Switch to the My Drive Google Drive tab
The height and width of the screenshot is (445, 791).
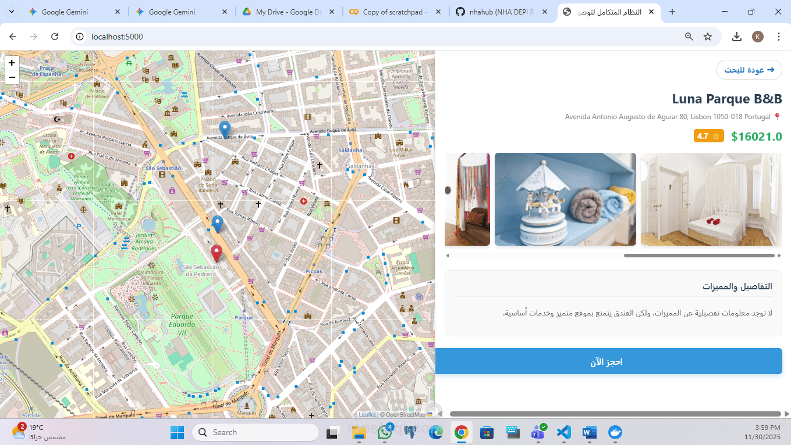[x=288, y=12]
